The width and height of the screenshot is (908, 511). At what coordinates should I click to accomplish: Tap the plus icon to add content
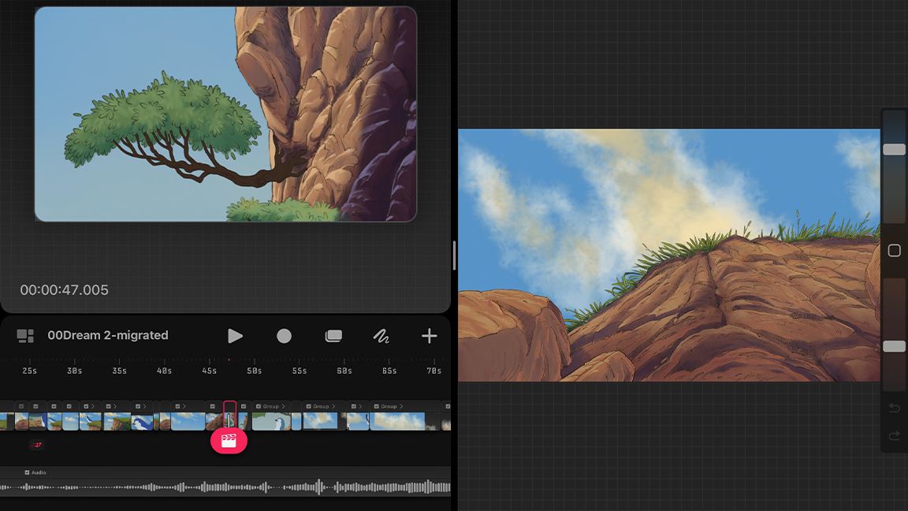click(x=429, y=335)
